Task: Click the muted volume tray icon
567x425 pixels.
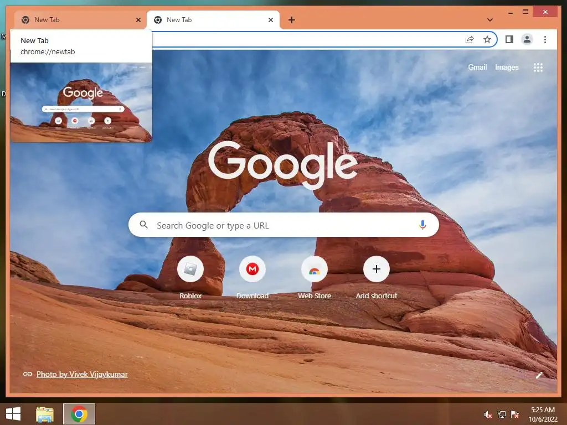Action: pyautogui.click(x=488, y=414)
